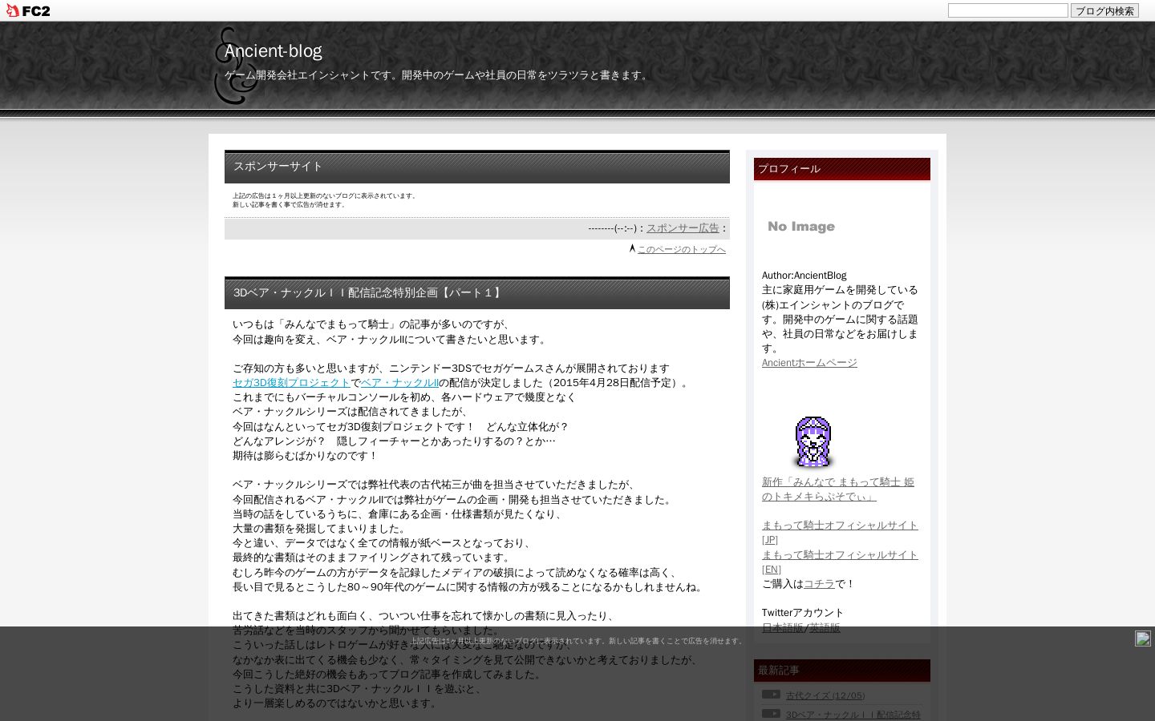Click the up arrow beside このページのトップへ
Image resolution: width=1155 pixels, height=721 pixels.
tap(632, 248)
